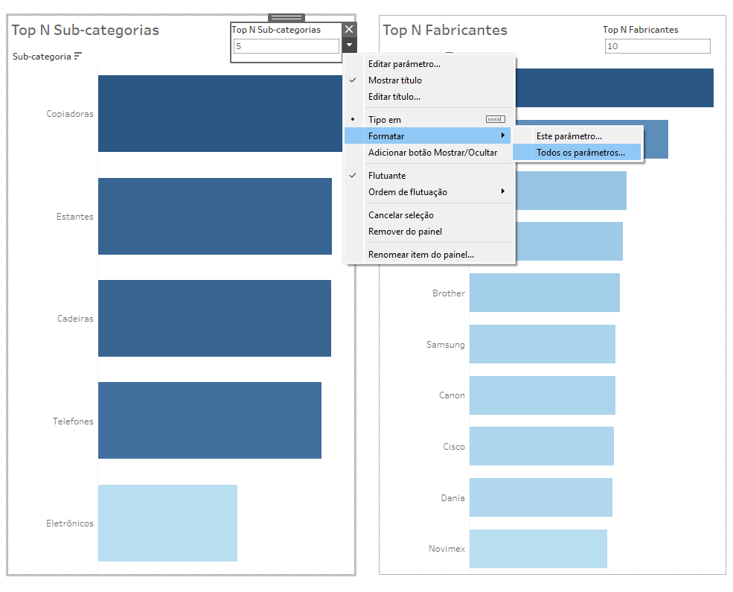Click the drag handle above the parameter card

click(287, 17)
